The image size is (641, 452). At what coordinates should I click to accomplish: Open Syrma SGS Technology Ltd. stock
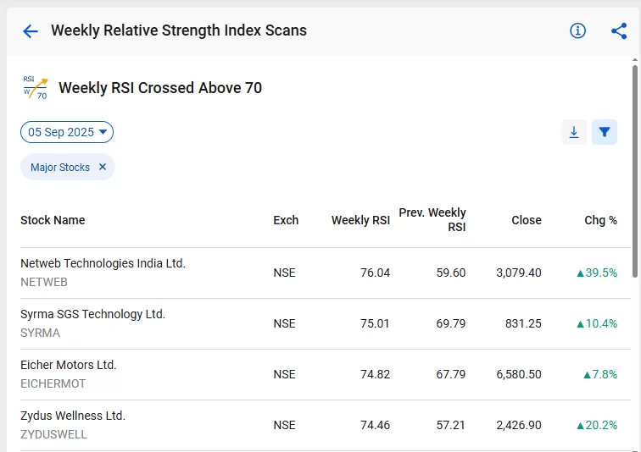[92, 314]
